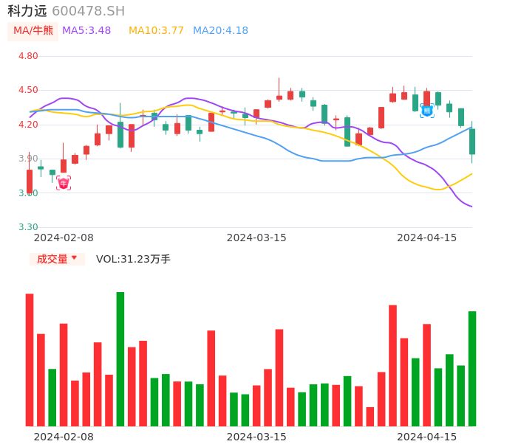Click the last green candlestick on the price chart
Image resolution: width=507 pixels, height=447 pixels.
(x=472, y=141)
